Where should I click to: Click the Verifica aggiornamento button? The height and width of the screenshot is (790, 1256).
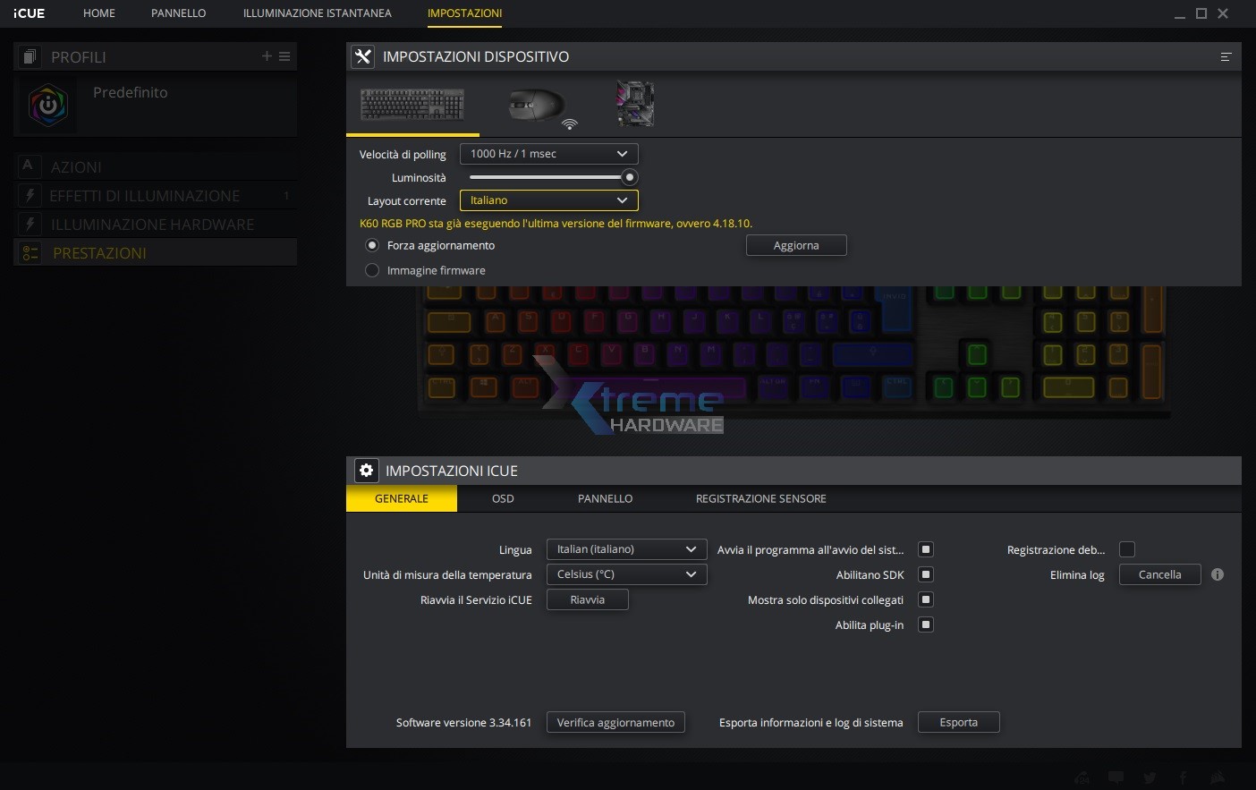pyautogui.click(x=615, y=722)
